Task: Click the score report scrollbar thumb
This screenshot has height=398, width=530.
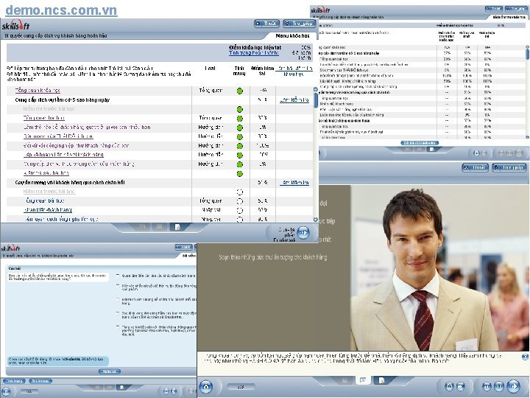Action: 527,54
